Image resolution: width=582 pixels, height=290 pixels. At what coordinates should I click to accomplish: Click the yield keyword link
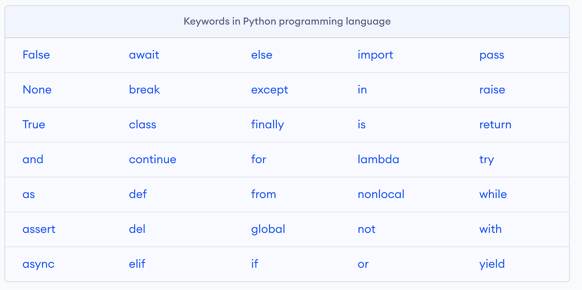pos(492,264)
